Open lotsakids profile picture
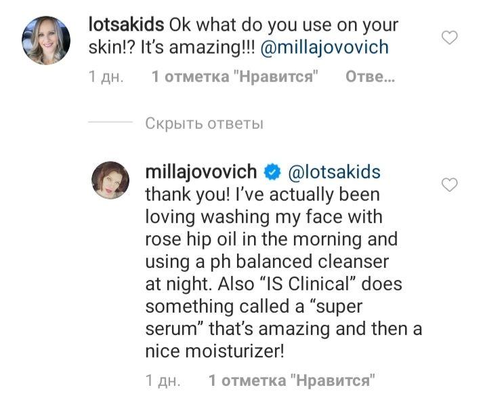Screen dimensions: 487x409 [x=49, y=40]
